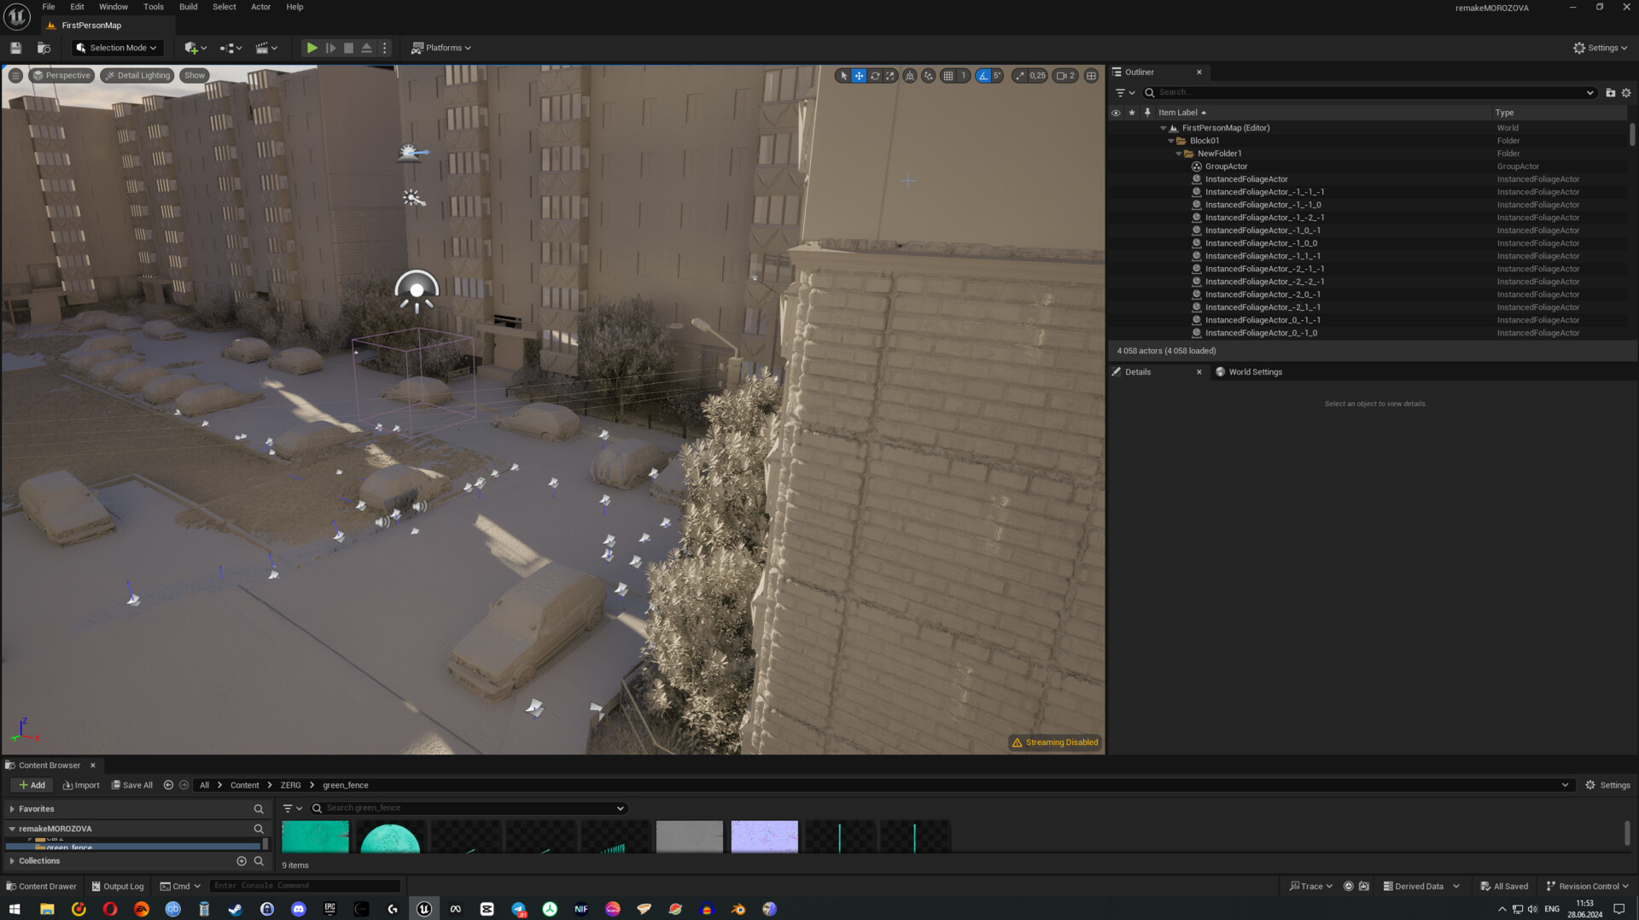
Task: Collapse the Block01 folder in Outliner
Action: tap(1171, 142)
